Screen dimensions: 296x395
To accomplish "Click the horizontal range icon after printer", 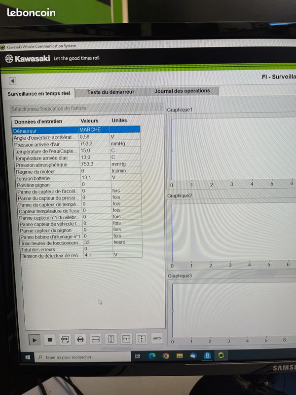I will coord(96,339).
